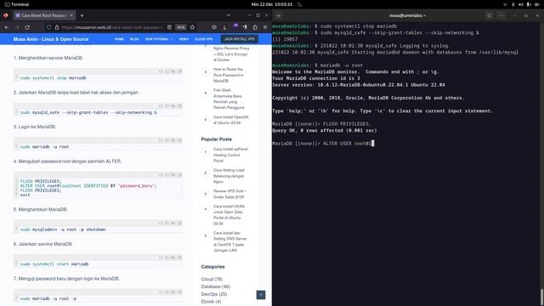Image resolution: width=544 pixels, height=306 pixels.
Task: Click the Terminal window scrollbar
Action: [542, 297]
